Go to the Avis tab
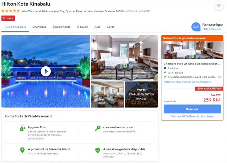227x163 pixels. (97, 27)
